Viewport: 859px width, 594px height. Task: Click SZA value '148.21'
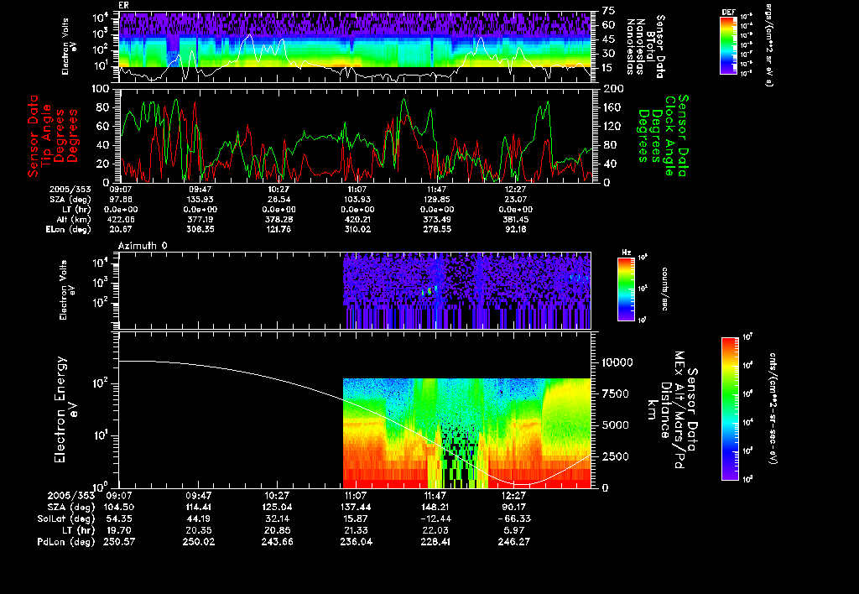(435, 507)
